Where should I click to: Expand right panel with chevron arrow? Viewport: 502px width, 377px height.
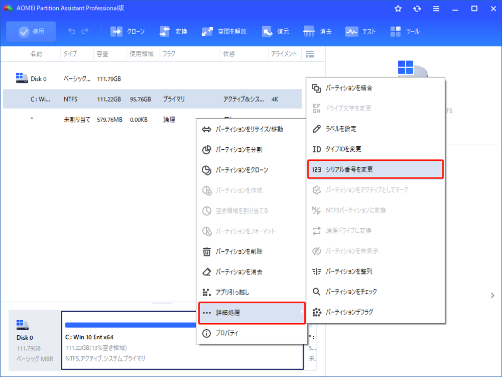click(x=492, y=296)
